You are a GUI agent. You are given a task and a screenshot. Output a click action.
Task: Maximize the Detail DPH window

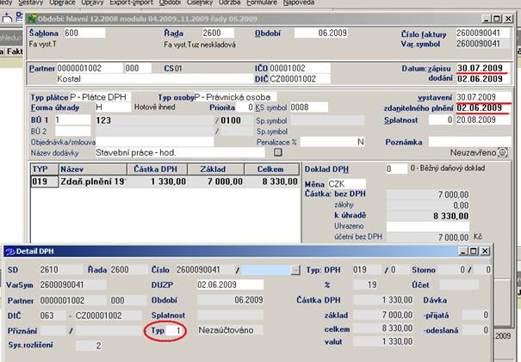tap(473, 250)
